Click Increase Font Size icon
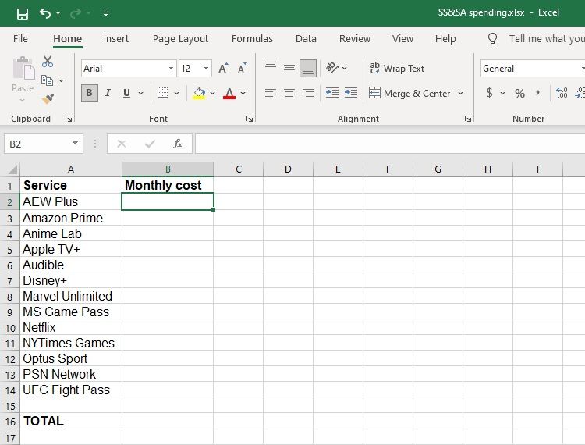 coord(224,69)
